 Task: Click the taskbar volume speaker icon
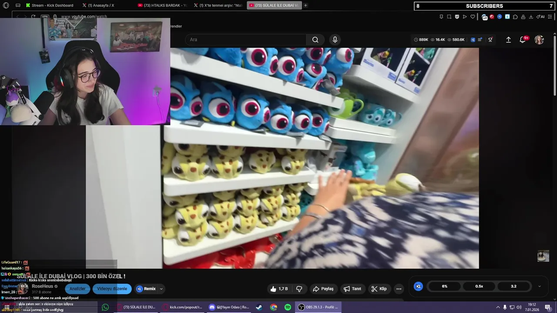point(519,307)
